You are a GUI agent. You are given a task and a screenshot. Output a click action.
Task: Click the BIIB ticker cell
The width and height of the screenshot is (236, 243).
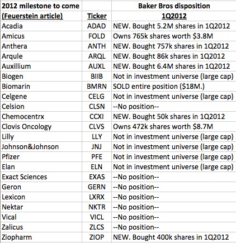(97, 77)
